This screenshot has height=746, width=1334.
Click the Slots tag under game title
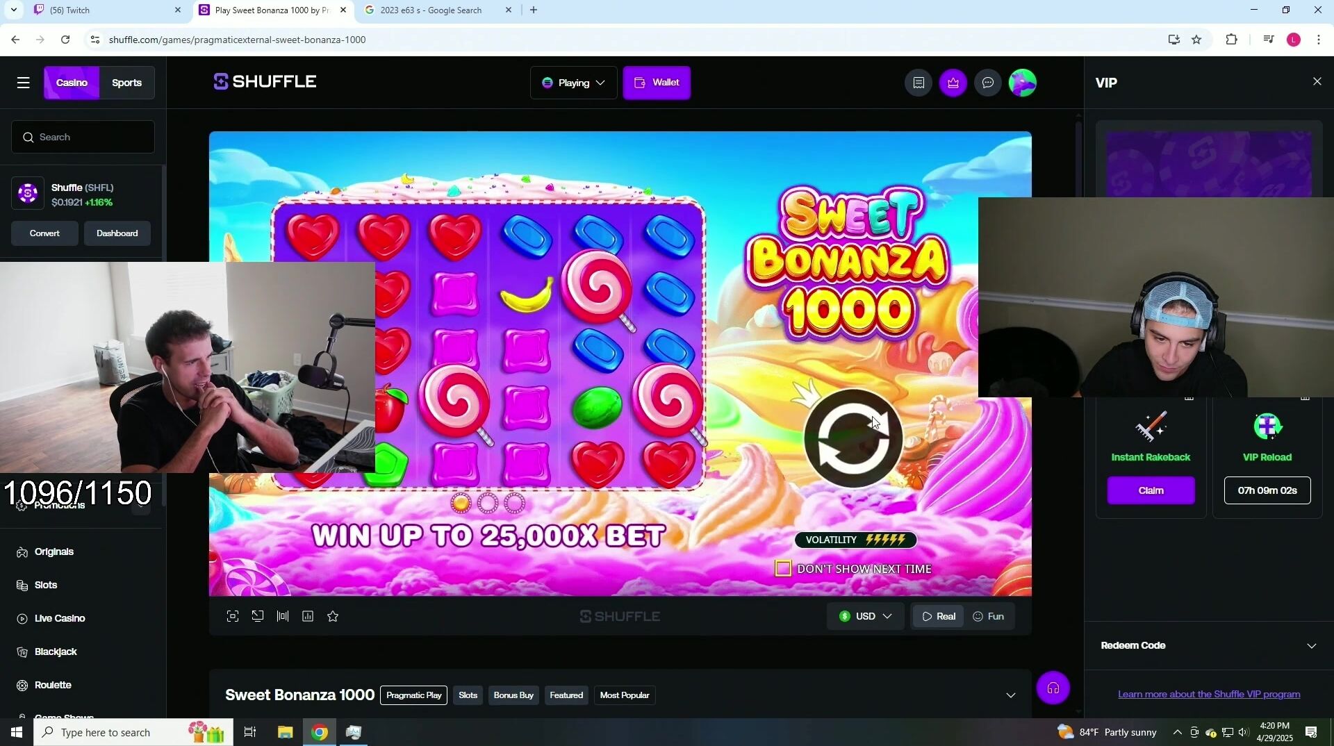[x=468, y=695]
